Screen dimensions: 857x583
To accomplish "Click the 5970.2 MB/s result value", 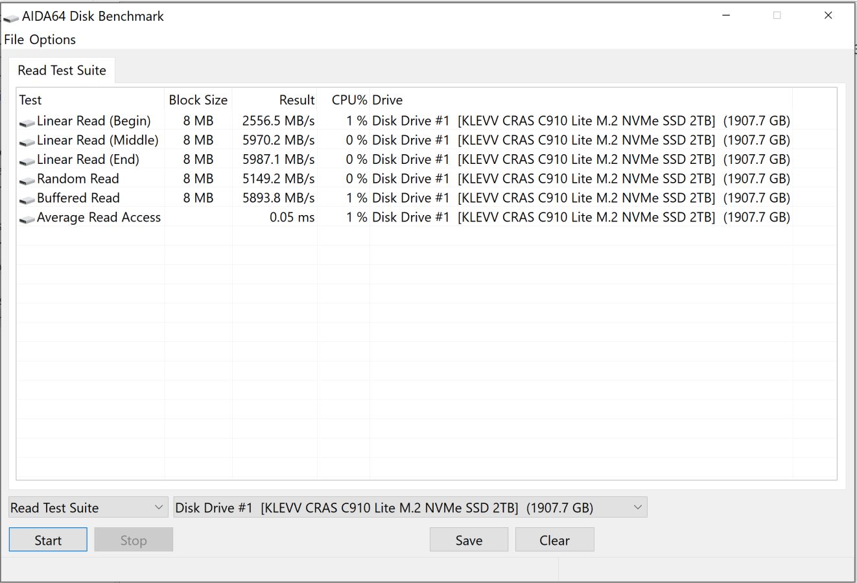I will click(x=279, y=140).
